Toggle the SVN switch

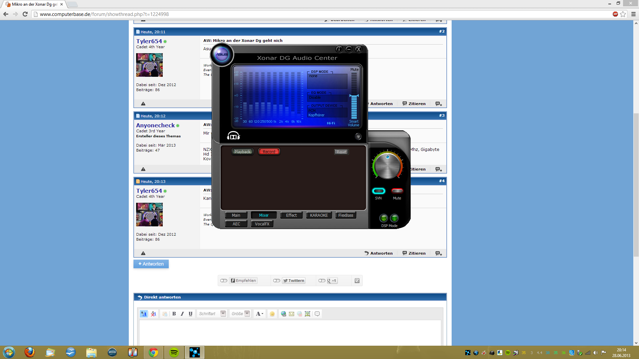point(378,191)
